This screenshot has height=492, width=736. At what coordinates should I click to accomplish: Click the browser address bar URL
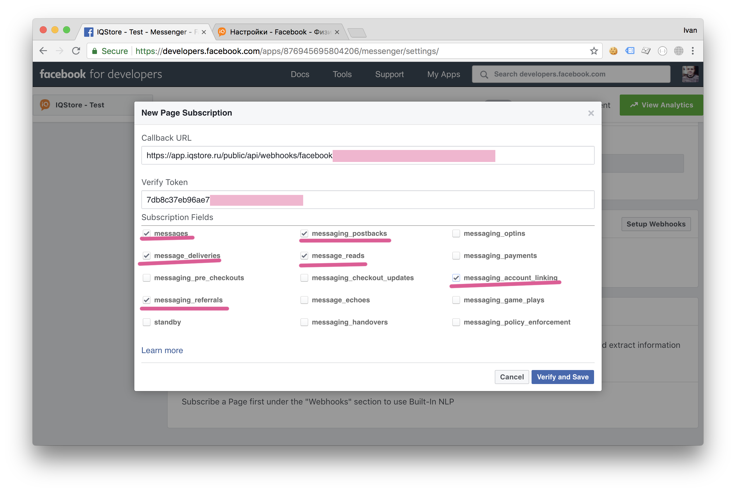click(x=287, y=51)
